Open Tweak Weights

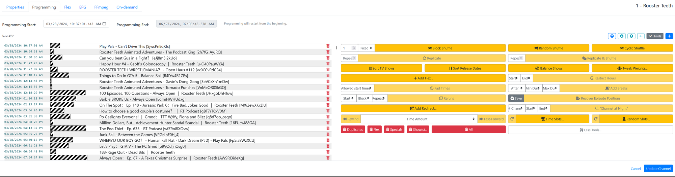632,68
